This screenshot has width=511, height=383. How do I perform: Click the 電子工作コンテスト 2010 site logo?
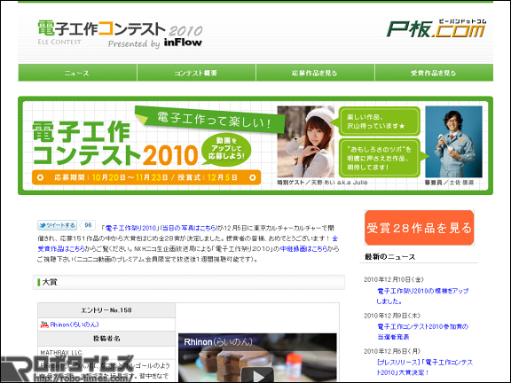(120, 35)
